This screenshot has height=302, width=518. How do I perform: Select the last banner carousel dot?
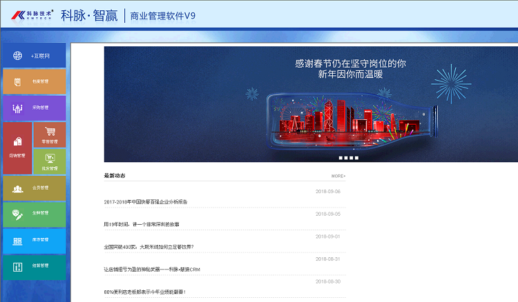pos(356,158)
